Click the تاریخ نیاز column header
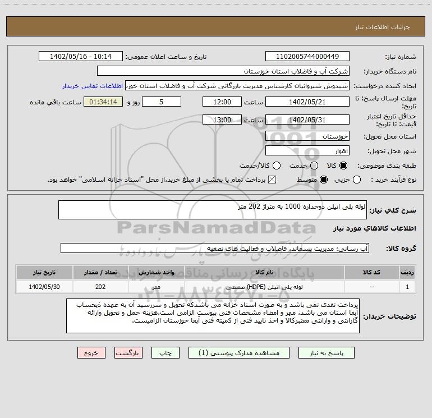432x418 pixels. [44, 273]
